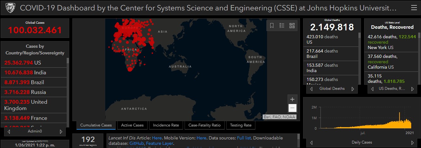Open the hamburger menu in the header
This screenshot has height=148, width=421.
coord(413,8)
